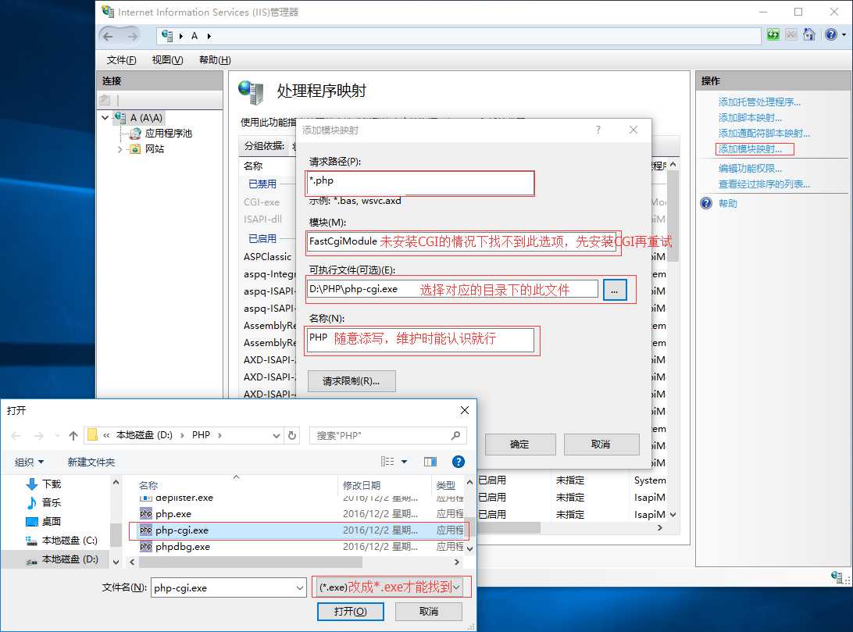Image resolution: width=853 pixels, height=632 pixels.
Task: Click the 模块 FastCgiModule input field
Action: point(463,241)
